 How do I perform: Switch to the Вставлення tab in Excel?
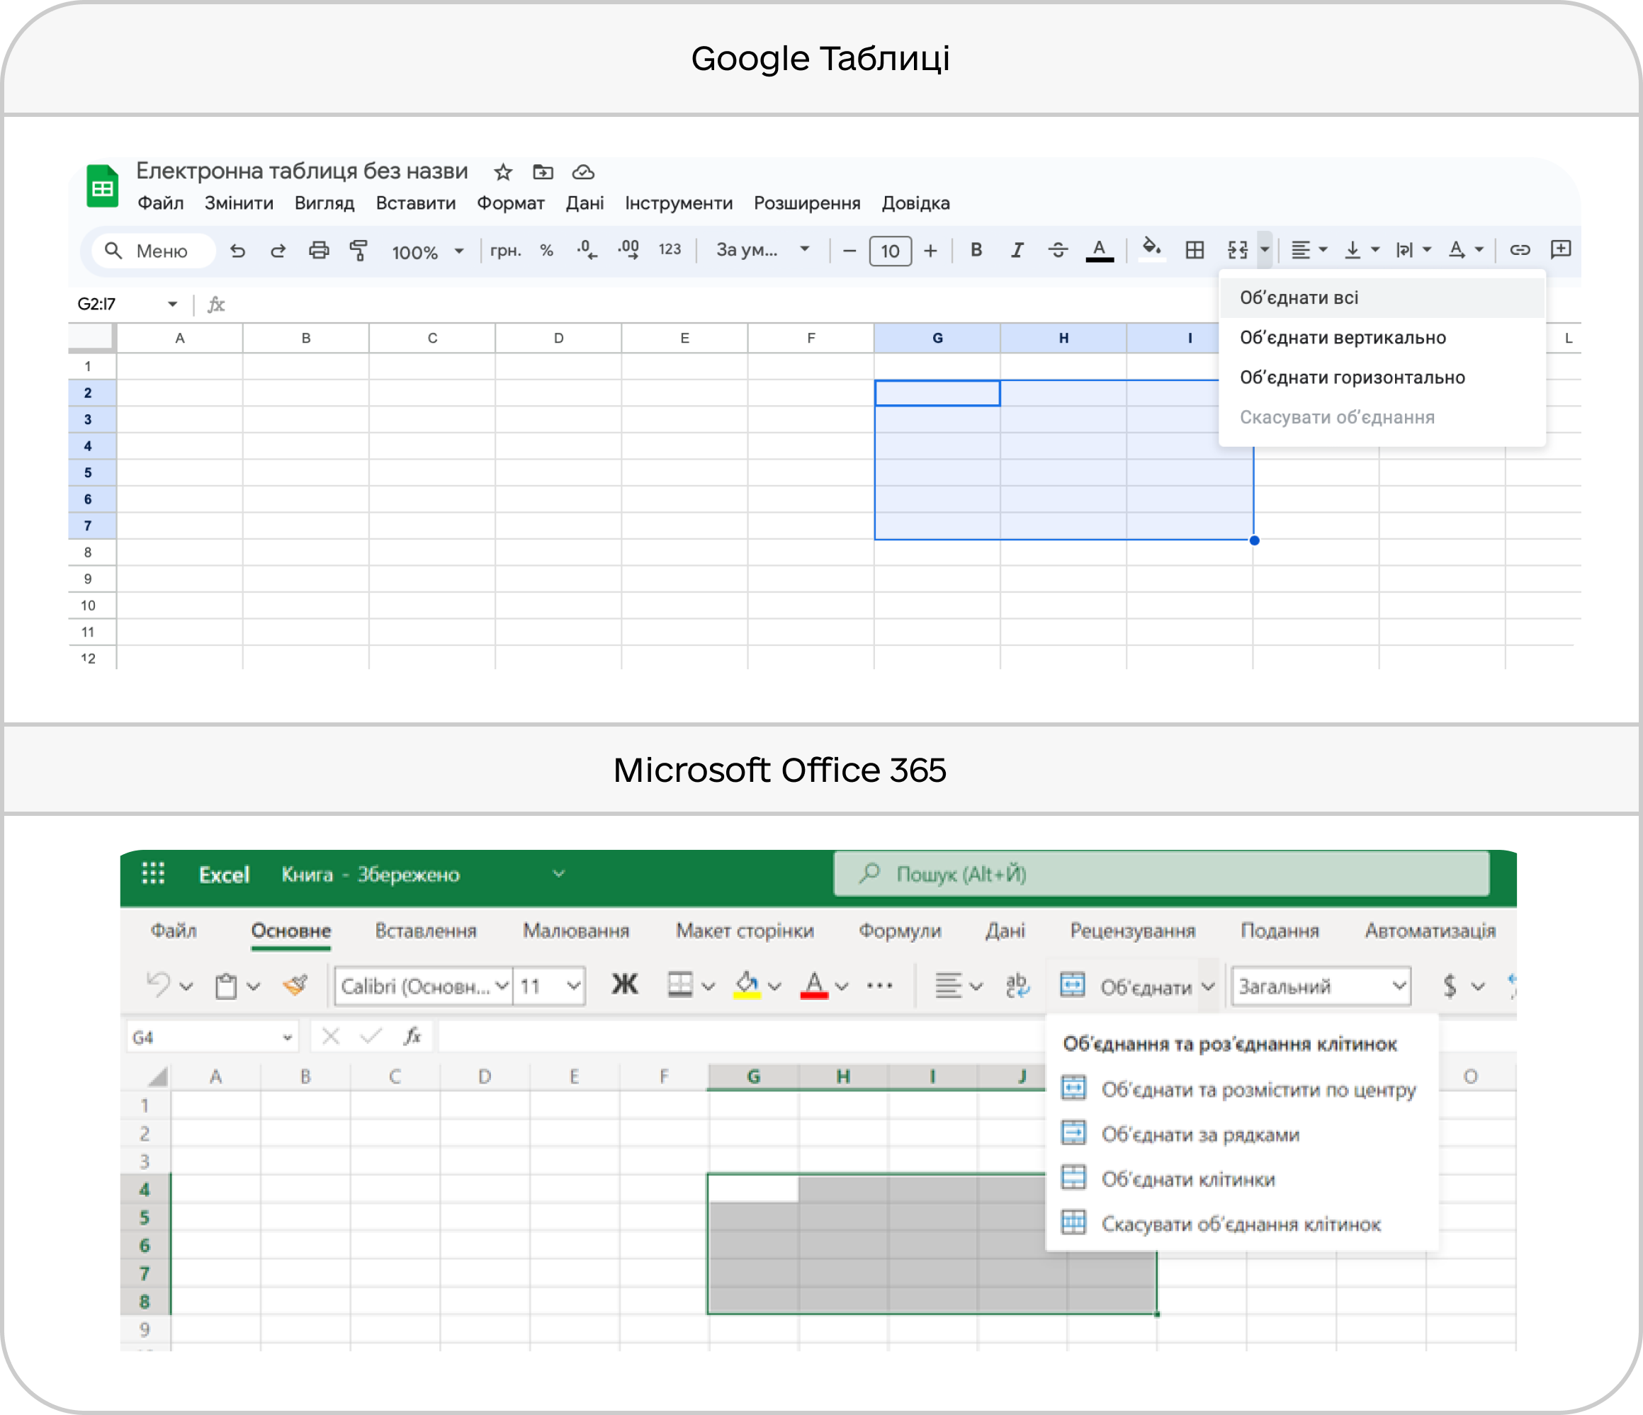[426, 931]
